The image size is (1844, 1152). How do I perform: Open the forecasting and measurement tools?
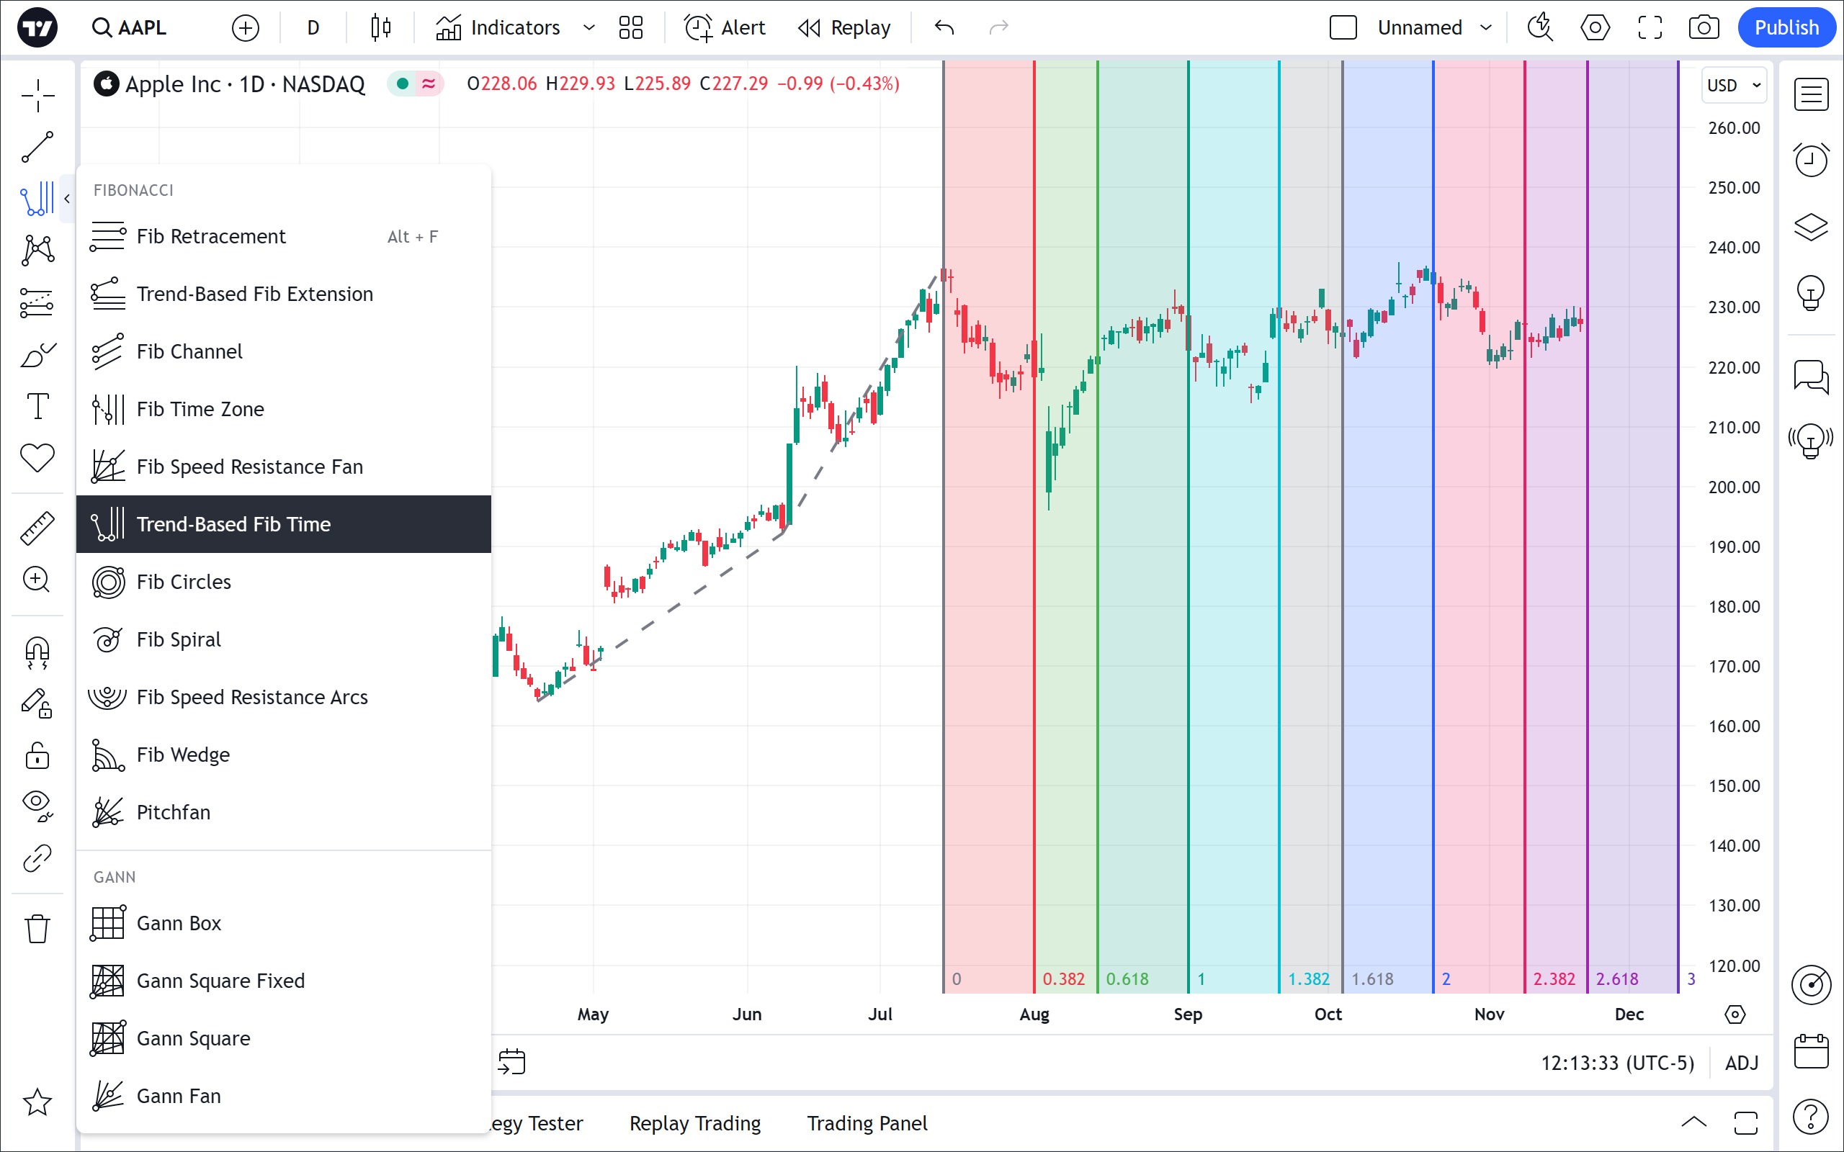point(37,302)
